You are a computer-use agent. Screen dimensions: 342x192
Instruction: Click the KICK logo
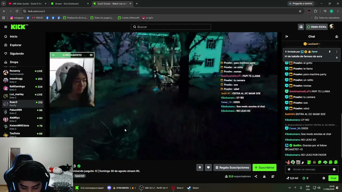pos(20,27)
